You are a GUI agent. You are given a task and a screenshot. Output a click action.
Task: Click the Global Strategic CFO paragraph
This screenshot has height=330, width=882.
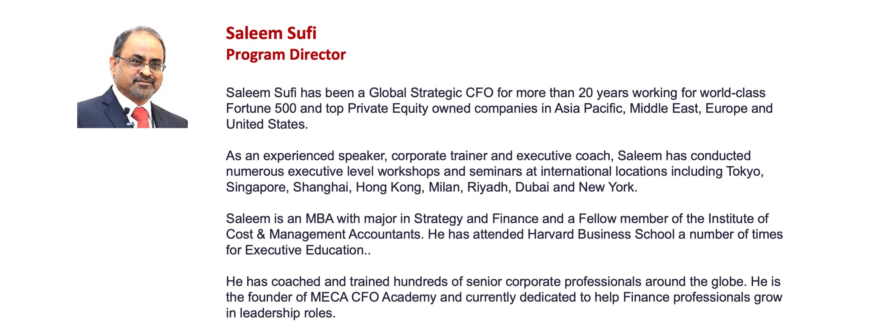coord(499,108)
